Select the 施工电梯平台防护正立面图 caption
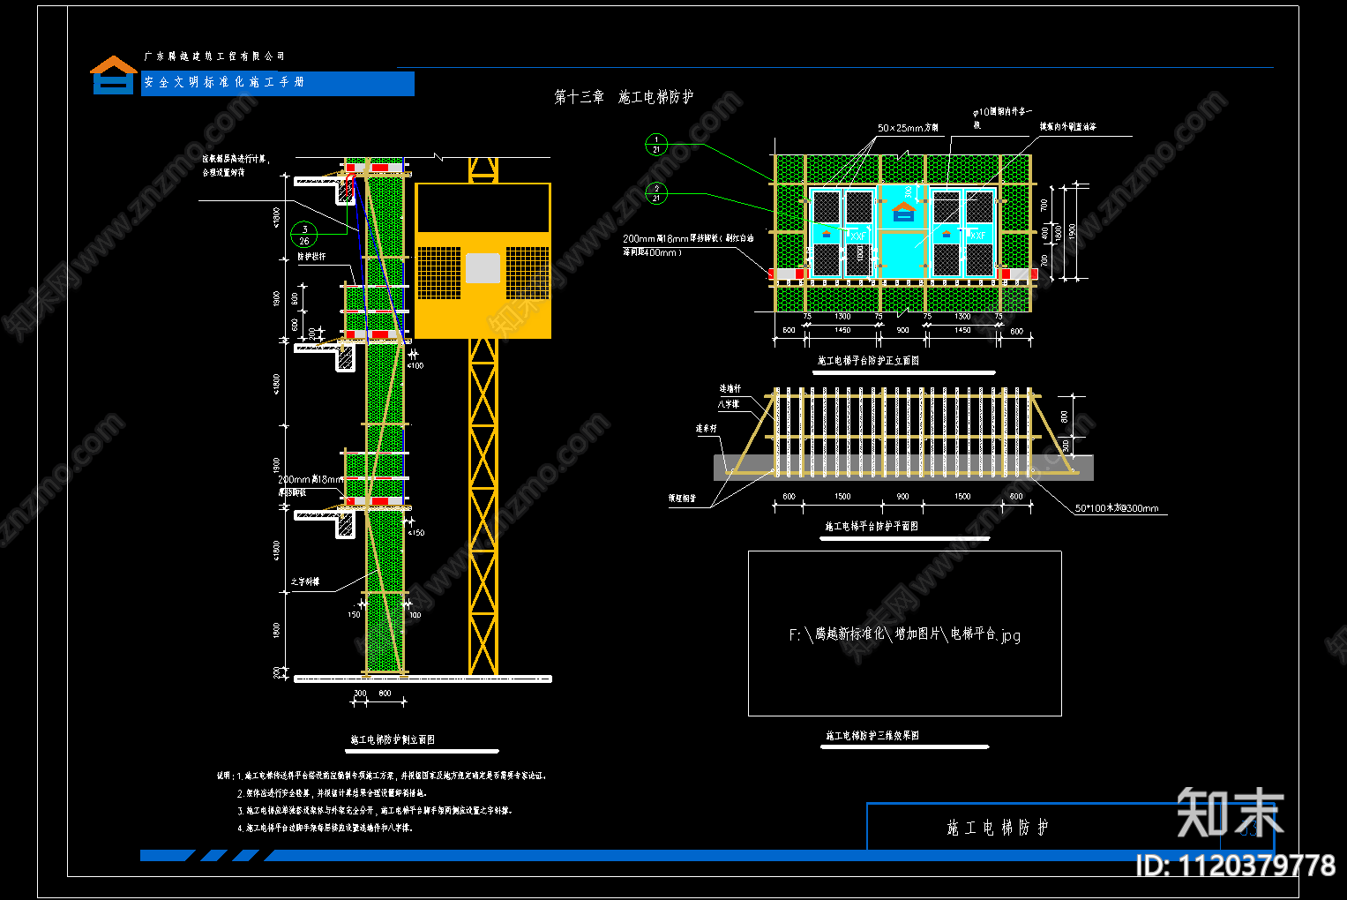The width and height of the screenshot is (1347, 900). [868, 361]
